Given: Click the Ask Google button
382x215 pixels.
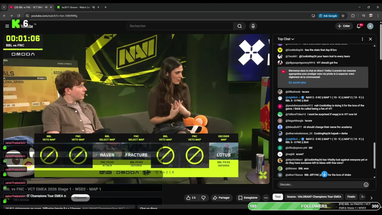Looking at the screenshot, I should 328,16.
